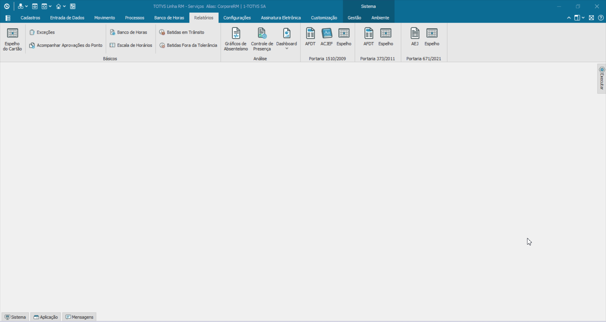Image resolution: width=606 pixels, height=322 pixels.
Task: Open Batidas em Trânsito report
Action: (182, 32)
